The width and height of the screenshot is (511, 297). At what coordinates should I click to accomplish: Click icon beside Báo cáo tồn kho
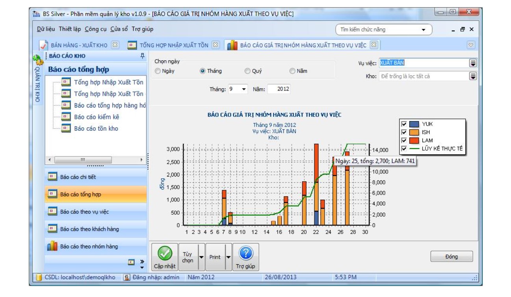pyautogui.click(x=67, y=128)
